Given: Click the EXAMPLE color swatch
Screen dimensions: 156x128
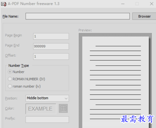Looking at the screenshot, I should pyautogui.click(x=41, y=109).
